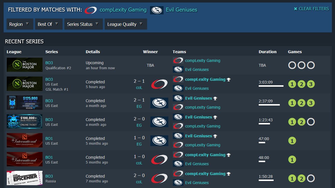
Task: Click Evil Geniuses team icon in upcoming series row
Action: pos(178,70)
